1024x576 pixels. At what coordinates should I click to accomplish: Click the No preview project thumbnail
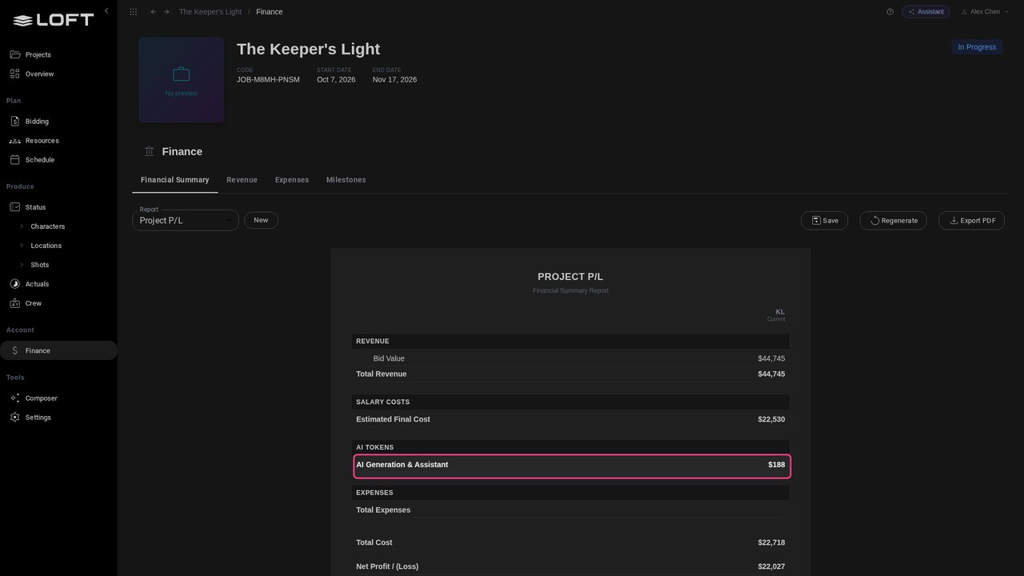point(181,80)
